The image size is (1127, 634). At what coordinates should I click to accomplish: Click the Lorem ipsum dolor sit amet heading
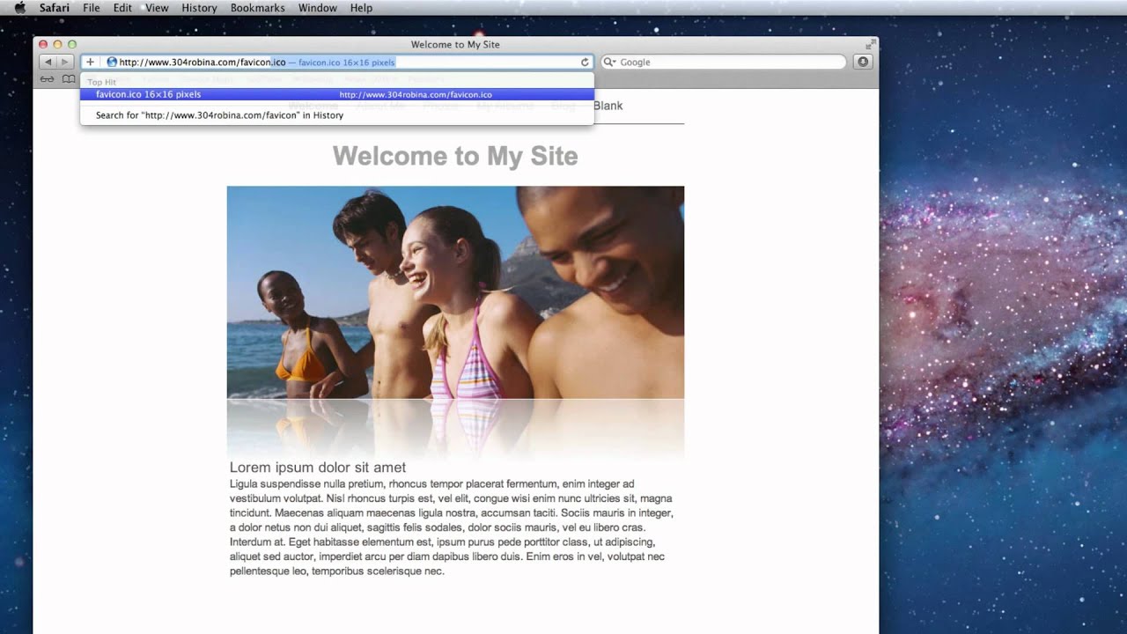pyautogui.click(x=318, y=468)
